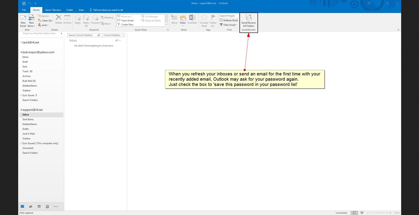Click the Reply All button
The width and height of the screenshot is (419, 215).
tap(86, 21)
